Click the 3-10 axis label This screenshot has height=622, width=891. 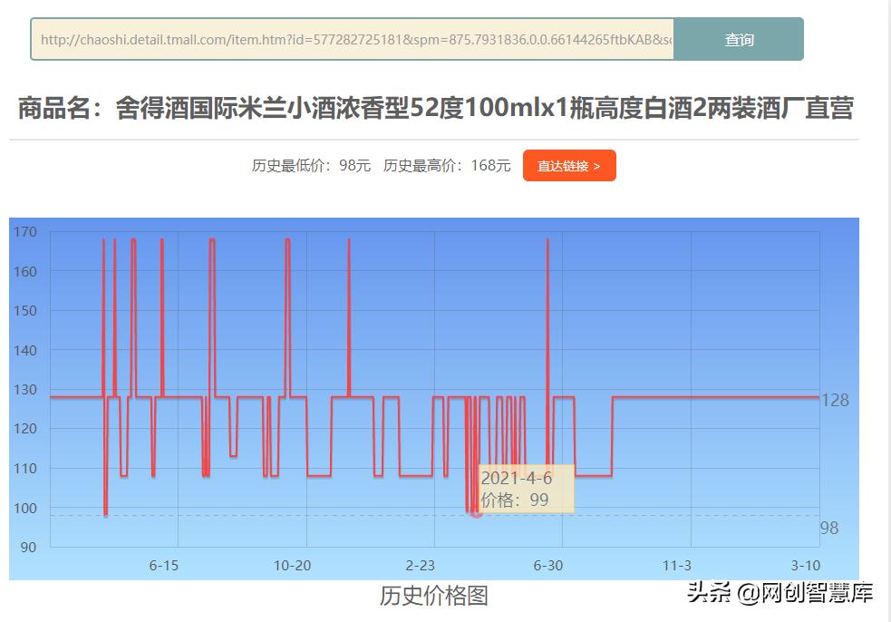pos(803,566)
